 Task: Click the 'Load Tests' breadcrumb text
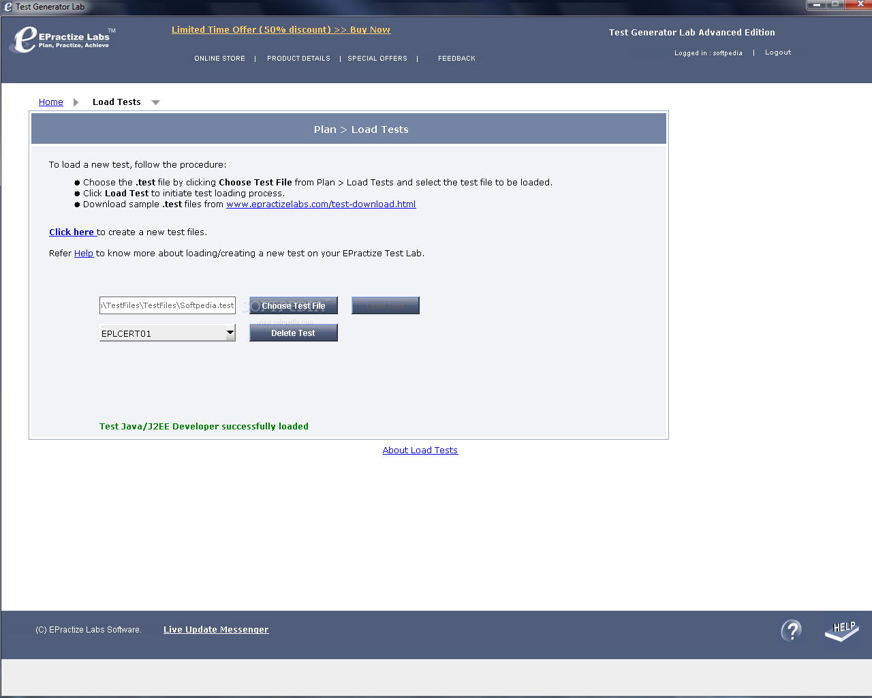click(x=116, y=102)
